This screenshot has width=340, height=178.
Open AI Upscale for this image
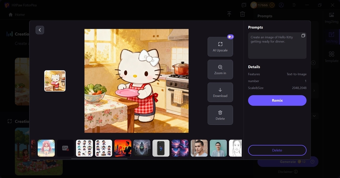(220, 46)
